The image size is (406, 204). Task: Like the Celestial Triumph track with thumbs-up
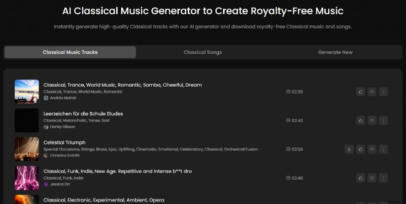[360, 149]
